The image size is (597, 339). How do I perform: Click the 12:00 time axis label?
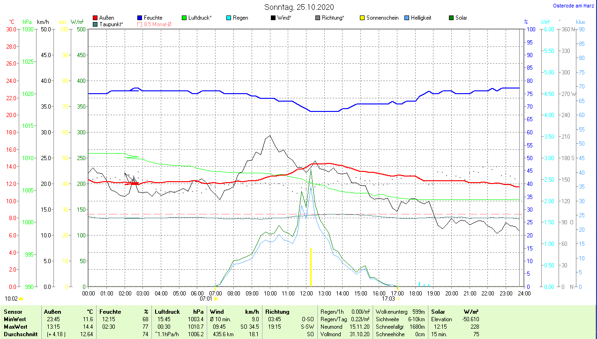pos(306,294)
